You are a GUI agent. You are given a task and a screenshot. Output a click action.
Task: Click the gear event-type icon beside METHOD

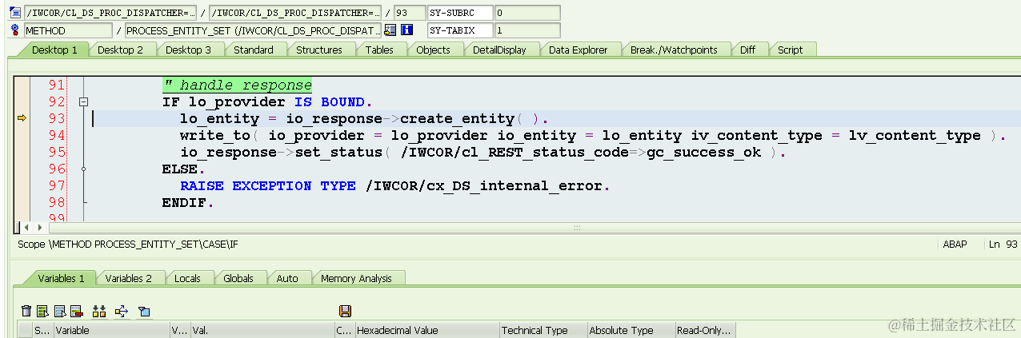(15, 30)
